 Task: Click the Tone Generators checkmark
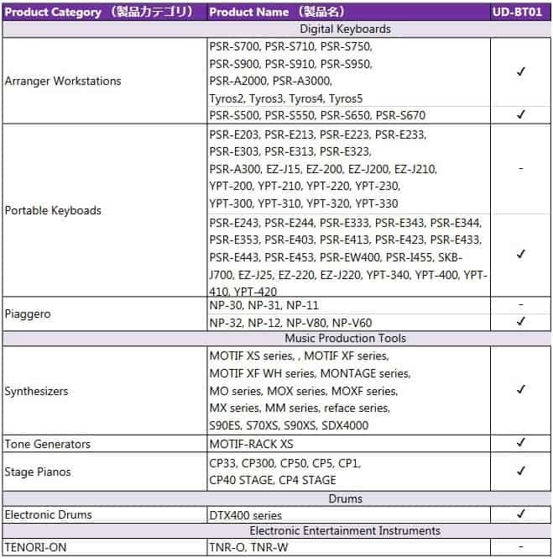click(520, 443)
